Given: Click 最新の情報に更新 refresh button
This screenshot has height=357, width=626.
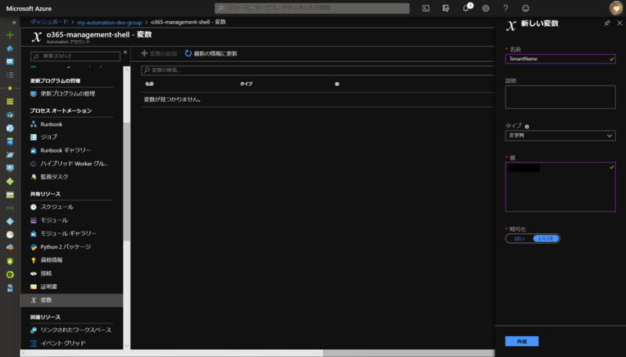Looking at the screenshot, I should click(x=211, y=53).
